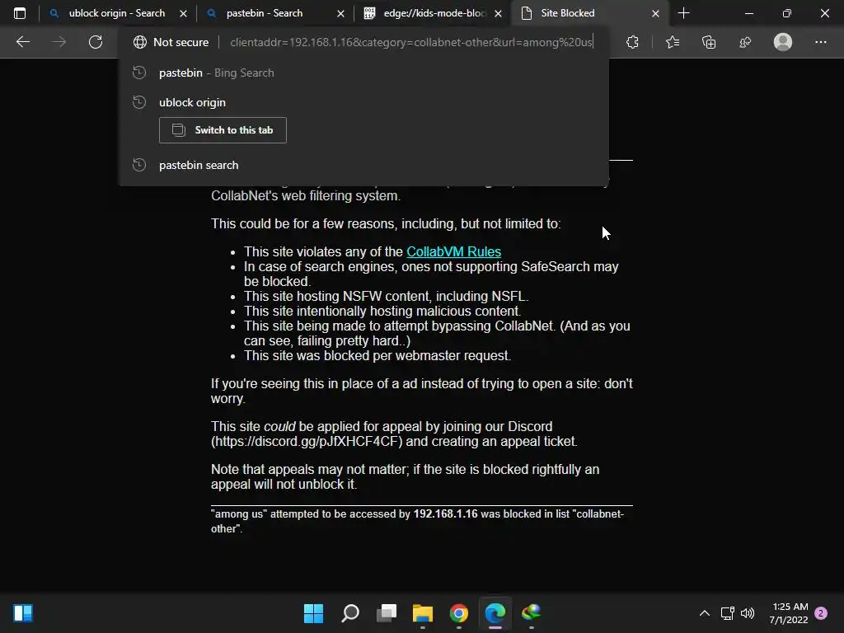Viewport: 844px width, 633px height.
Task: Choose ublock origin suggestion
Action: 363,102
